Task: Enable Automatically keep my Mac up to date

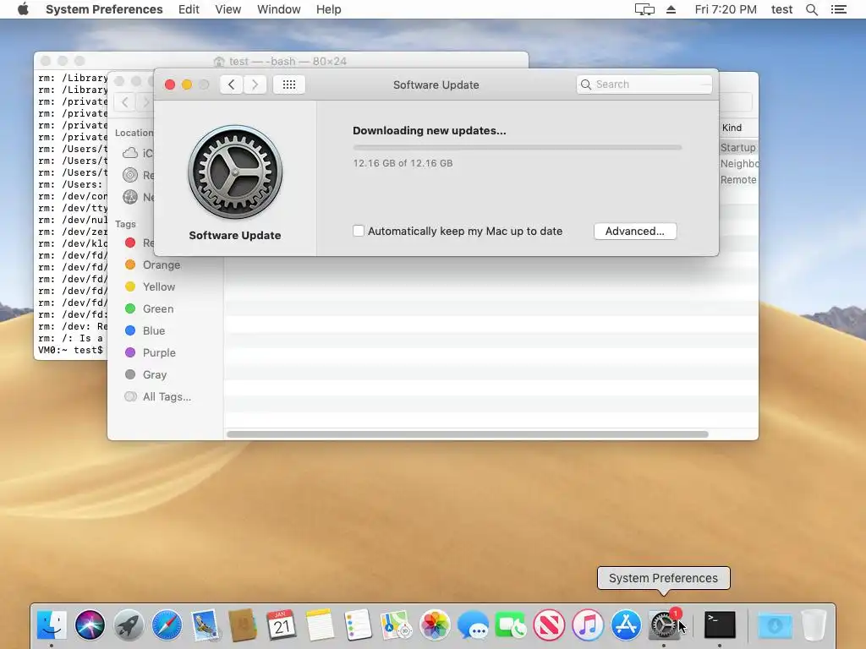Action: coord(359,231)
